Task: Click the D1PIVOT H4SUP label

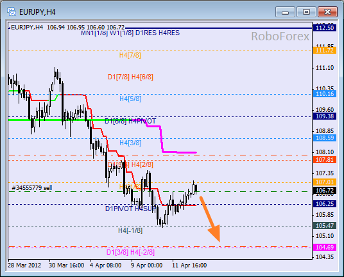Action: click(130, 209)
